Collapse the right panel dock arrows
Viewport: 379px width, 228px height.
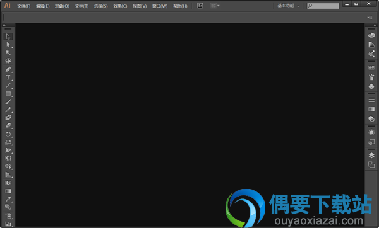[375, 25]
